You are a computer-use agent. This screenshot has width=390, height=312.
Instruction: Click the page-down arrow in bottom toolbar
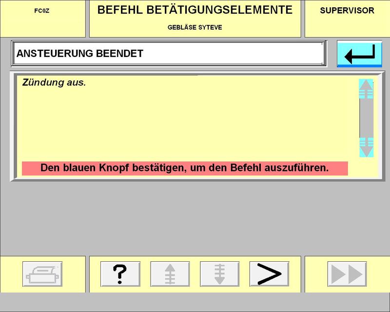click(219, 274)
